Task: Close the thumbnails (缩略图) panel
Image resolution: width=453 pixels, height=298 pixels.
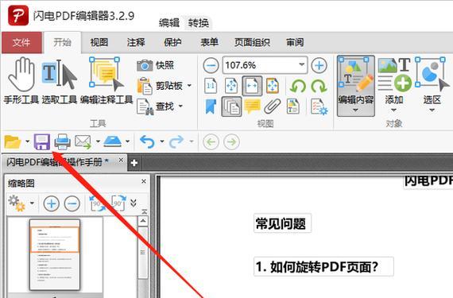Action: (x=144, y=181)
